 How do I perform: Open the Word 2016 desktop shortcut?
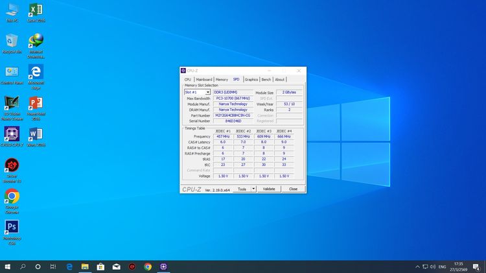click(x=36, y=137)
